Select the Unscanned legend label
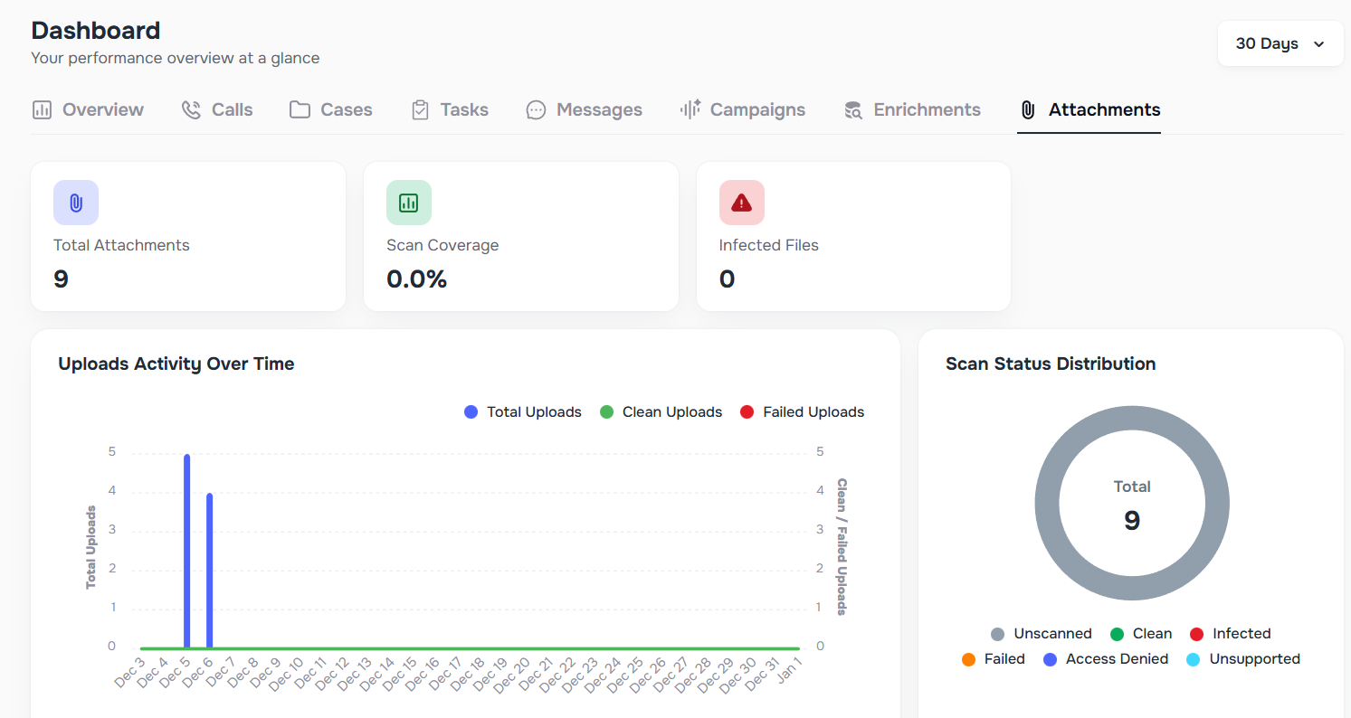 [x=1052, y=633]
